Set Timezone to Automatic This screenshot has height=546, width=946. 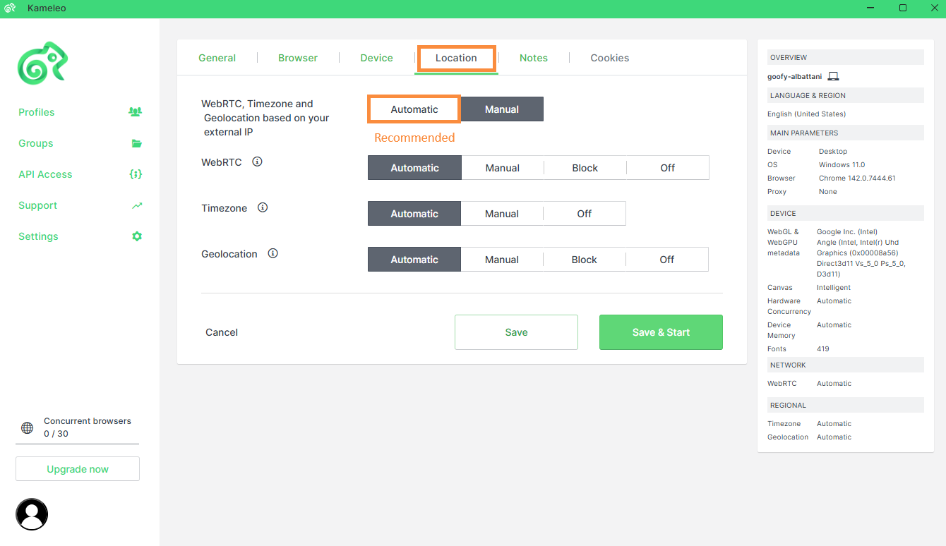(414, 214)
